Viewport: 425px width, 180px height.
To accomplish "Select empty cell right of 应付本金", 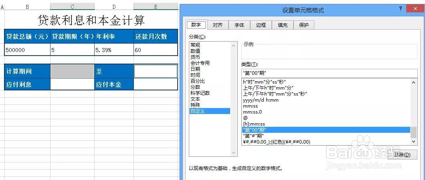I will coord(156,84).
